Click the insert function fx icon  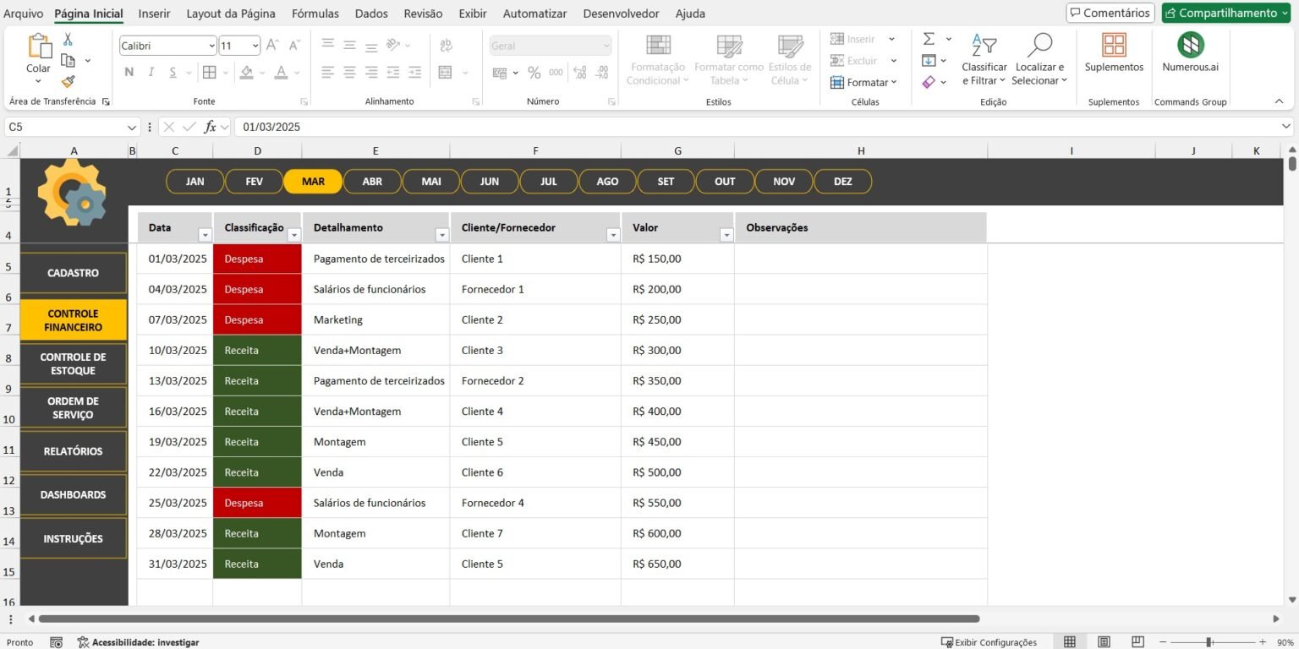click(x=211, y=127)
